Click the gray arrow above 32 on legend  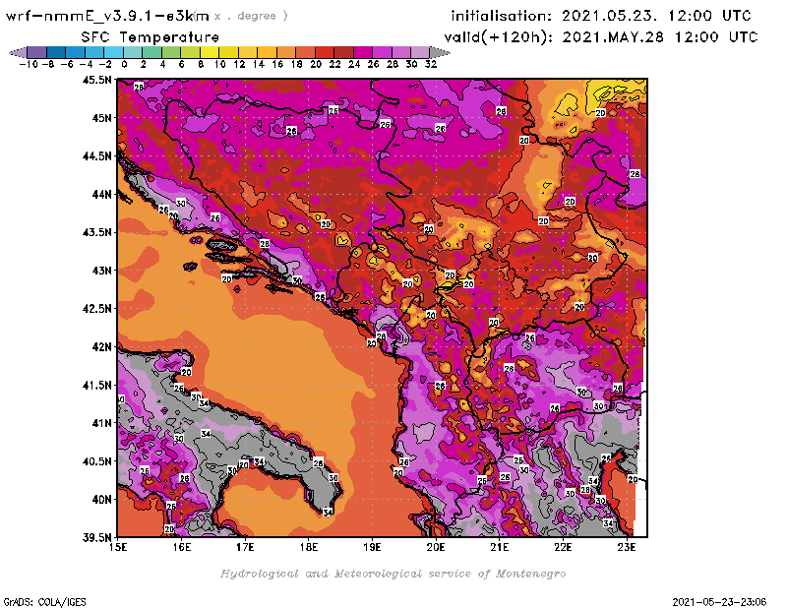pyautogui.click(x=440, y=52)
